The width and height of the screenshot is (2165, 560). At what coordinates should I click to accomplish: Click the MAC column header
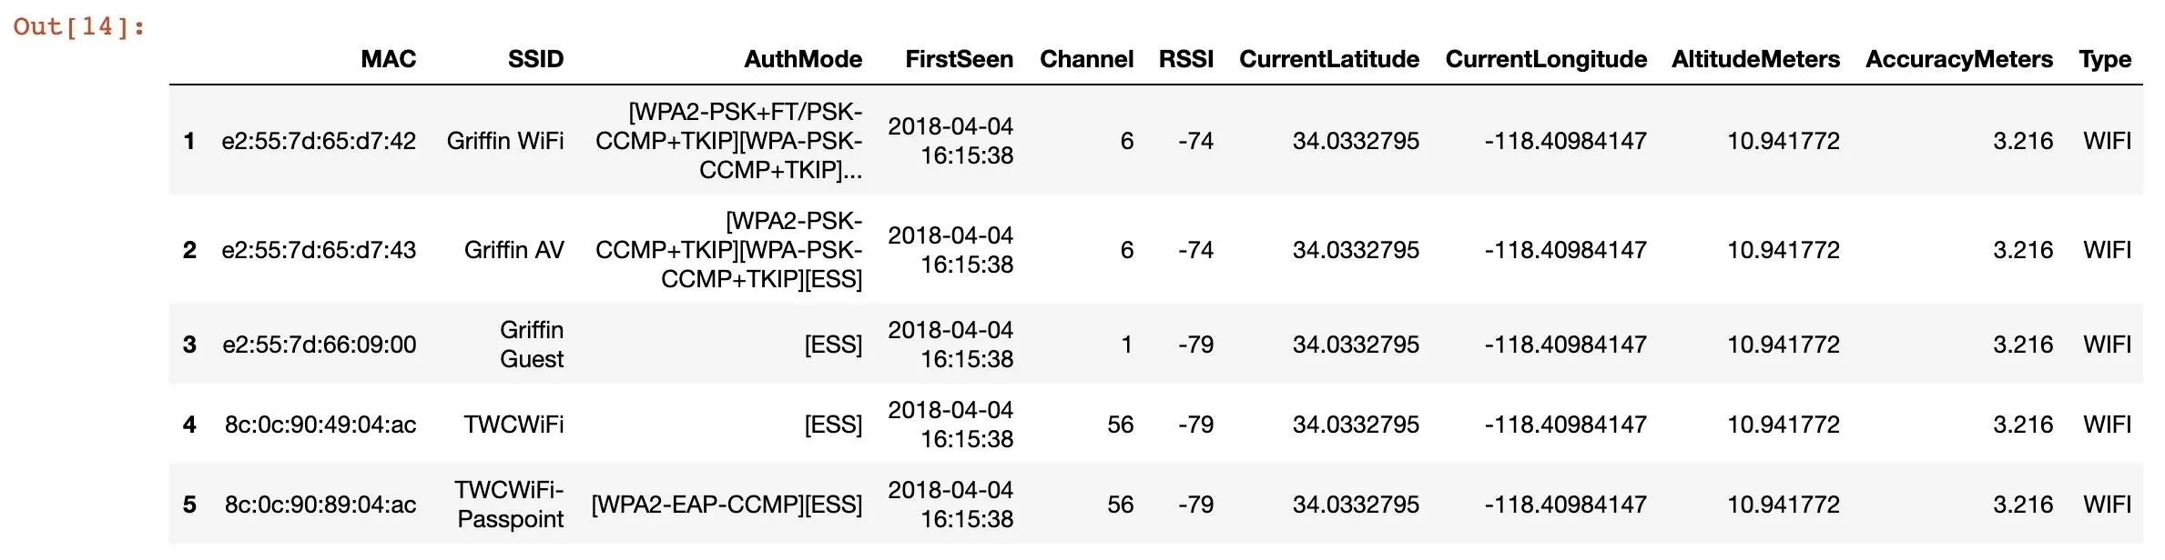388,60
